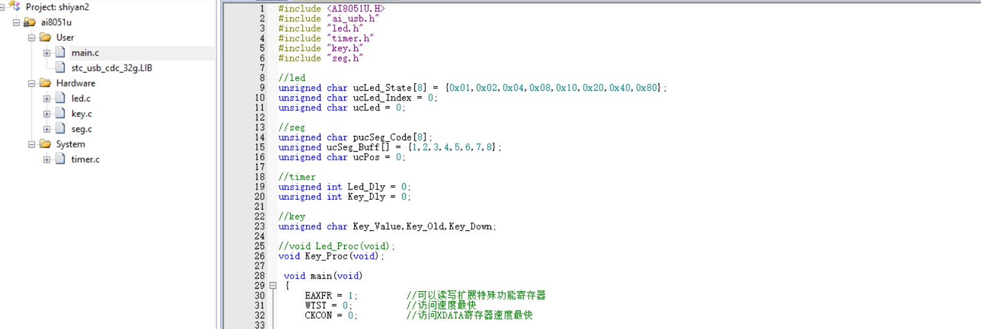Click the Project shiyan2 root icon

15,7
